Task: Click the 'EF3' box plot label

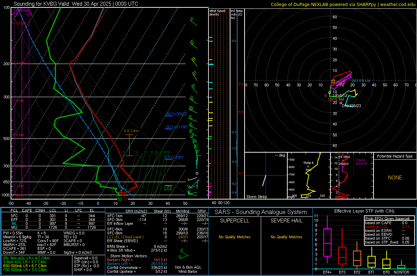Action: pyautogui.click(x=342, y=272)
